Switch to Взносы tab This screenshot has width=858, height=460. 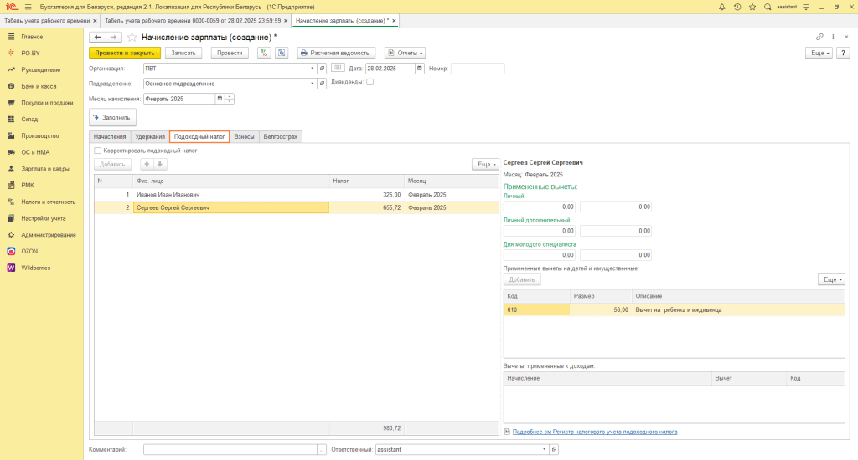(244, 136)
